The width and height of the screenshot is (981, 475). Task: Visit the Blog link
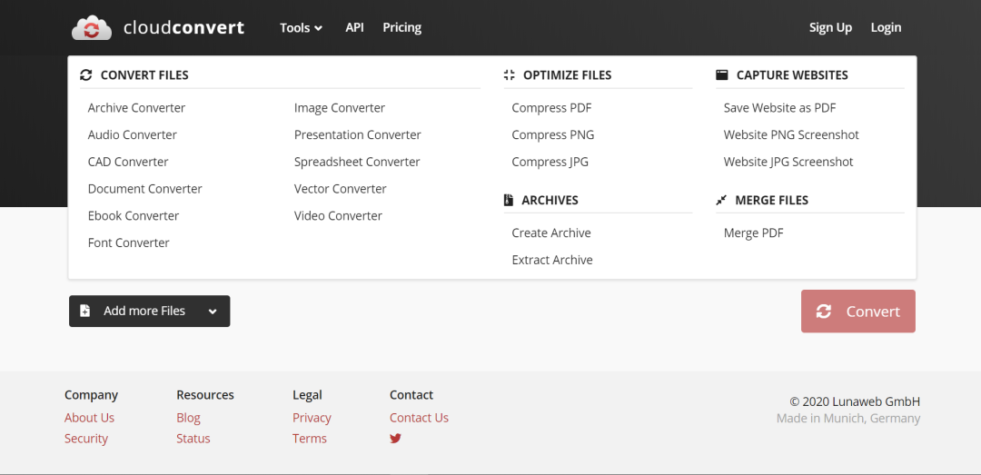188,418
